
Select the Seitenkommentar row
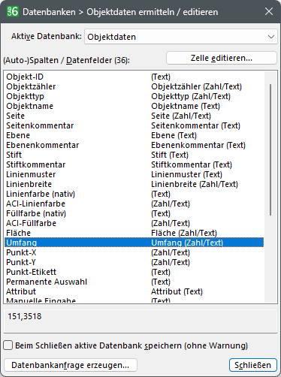tap(134, 125)
